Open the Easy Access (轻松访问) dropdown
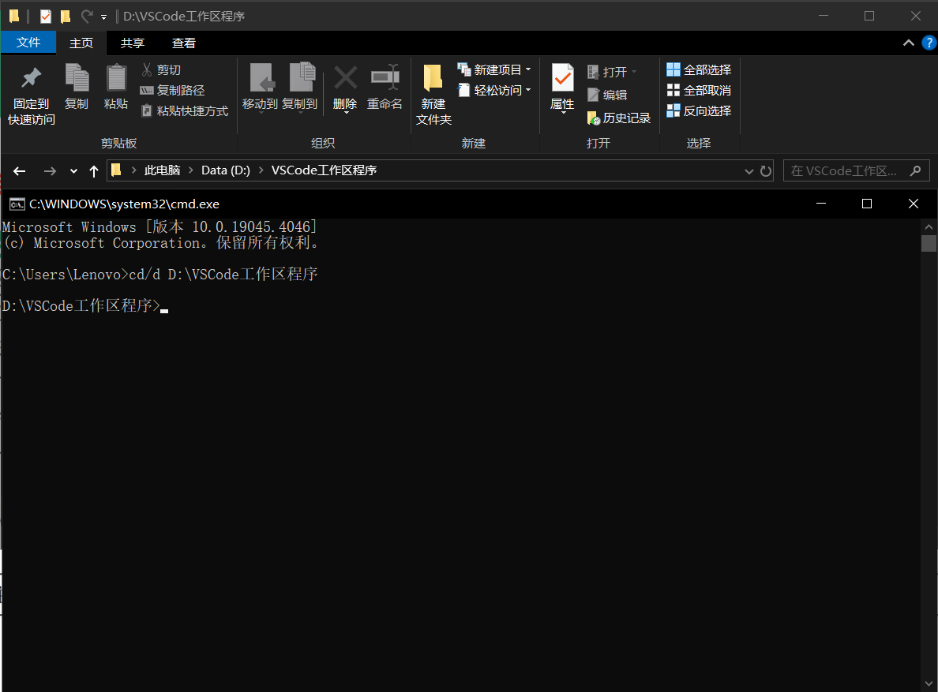This screenshot has height=692, width=938. [x=494, y=90]
